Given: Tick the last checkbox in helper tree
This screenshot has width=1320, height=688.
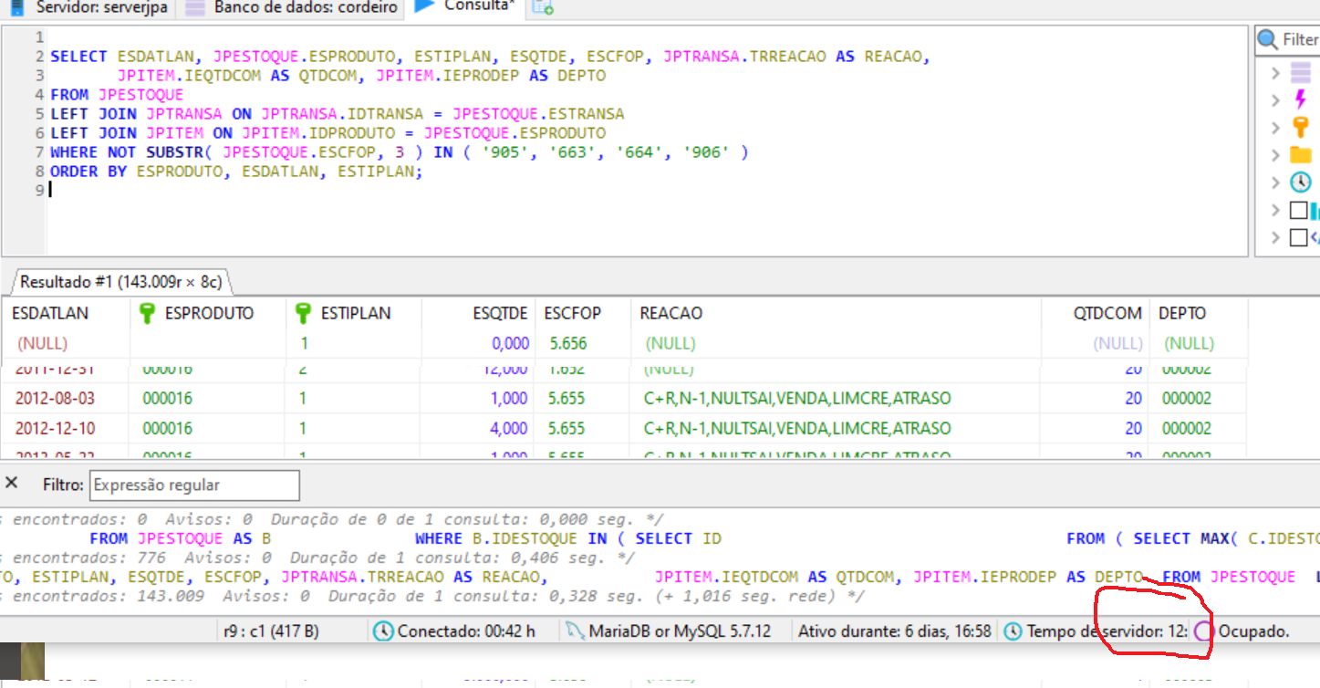Looking at the screenshot, I should (1299, 238).
